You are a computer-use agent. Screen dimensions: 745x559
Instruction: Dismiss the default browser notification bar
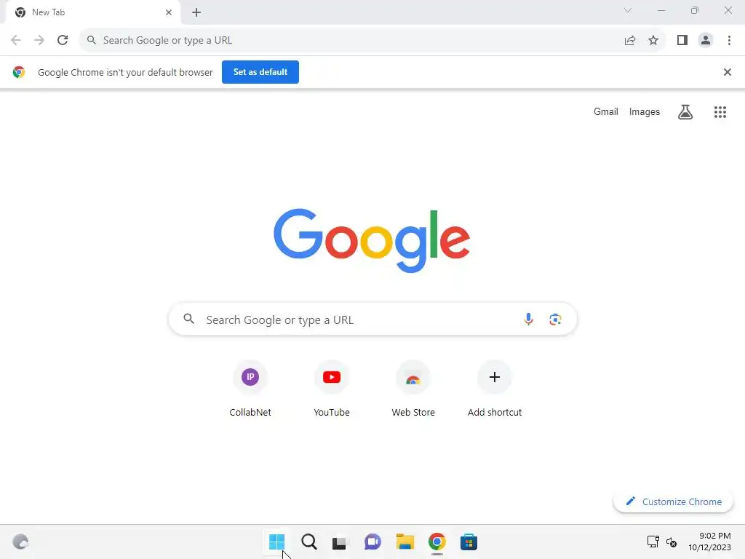(x=728, y=72)
